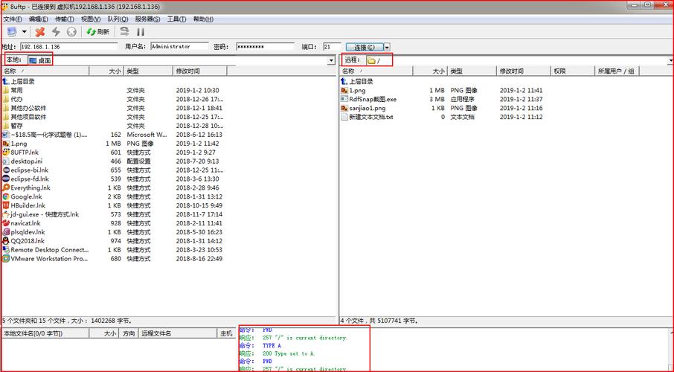The height and width of the screenshot is (372, 674).
Task: Select the 代办 folder icon
Action: 6,100
